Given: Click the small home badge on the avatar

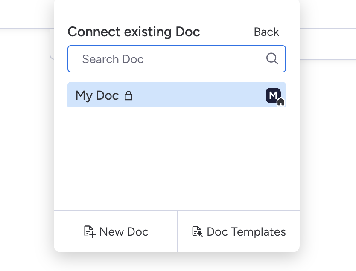Looking at the screenshot, I should (280, 101).
